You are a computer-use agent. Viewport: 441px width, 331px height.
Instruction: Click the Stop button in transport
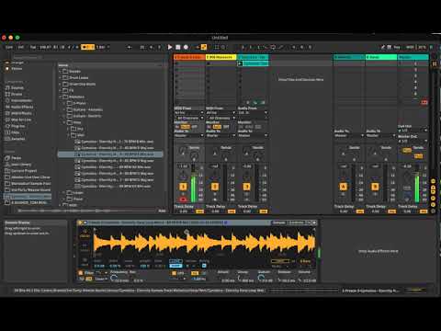[178, 47]
